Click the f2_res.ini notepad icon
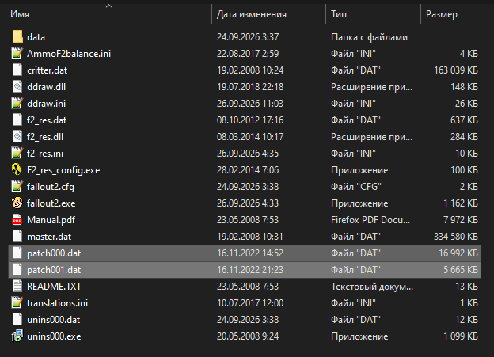This screenshot has width=494, height=357. pos(17,154)
